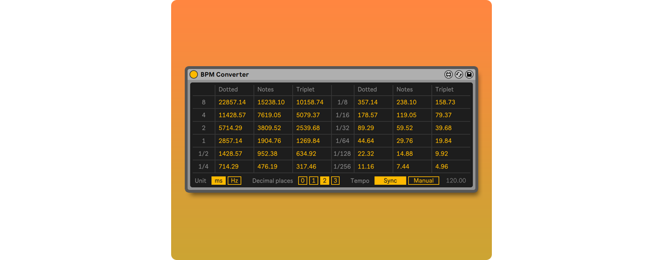Set decimal places to 3
The image size is (663, 260).
tap(335, 181)
